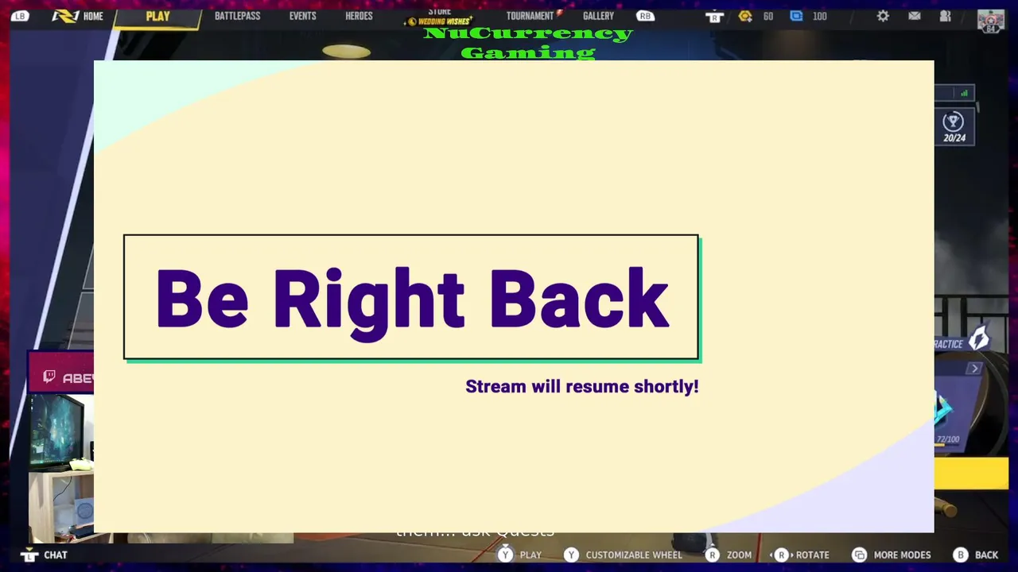Switch to the Events tab
This screenshot has width=1018, height=572.
click(302, 16)
